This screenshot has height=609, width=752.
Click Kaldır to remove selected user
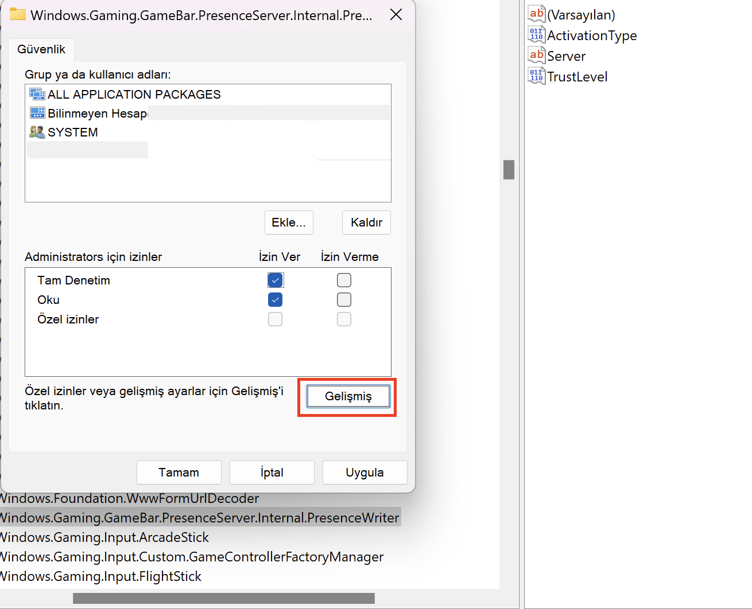pyautogui.click(x=366, y=222)
